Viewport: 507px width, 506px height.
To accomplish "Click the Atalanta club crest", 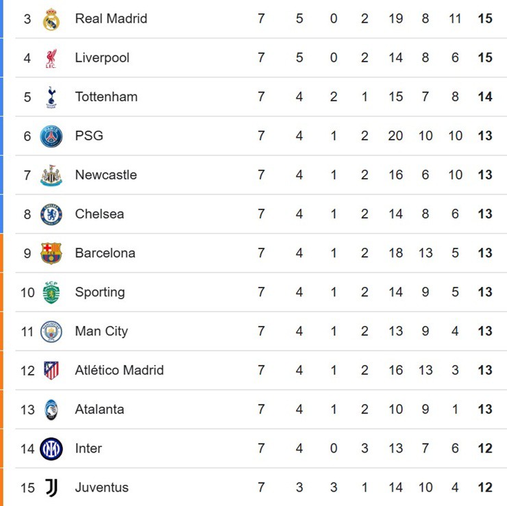I will pyautogui.click(x=51, y=409).
